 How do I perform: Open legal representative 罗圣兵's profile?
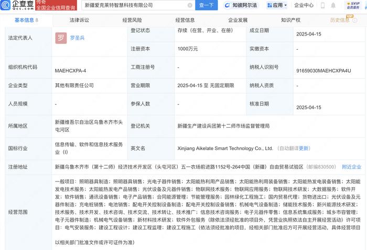pos(77,38)
